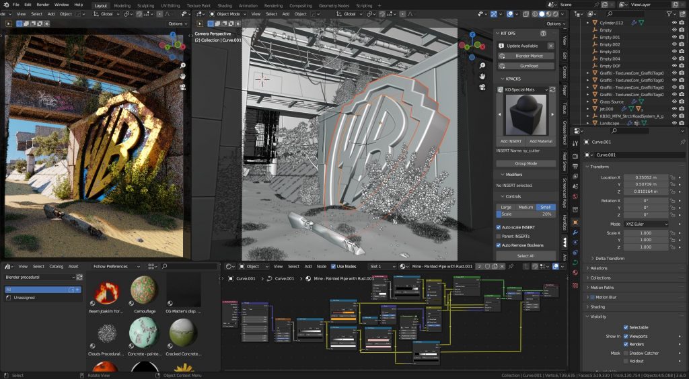
Task: Toggle X-ray view in viewport header
Action: click(x=525, y=14)
